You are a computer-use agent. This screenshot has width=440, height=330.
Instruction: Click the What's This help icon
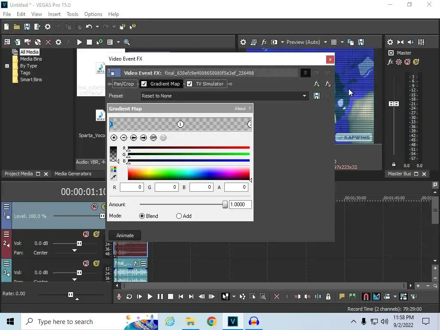pos(132,27)
